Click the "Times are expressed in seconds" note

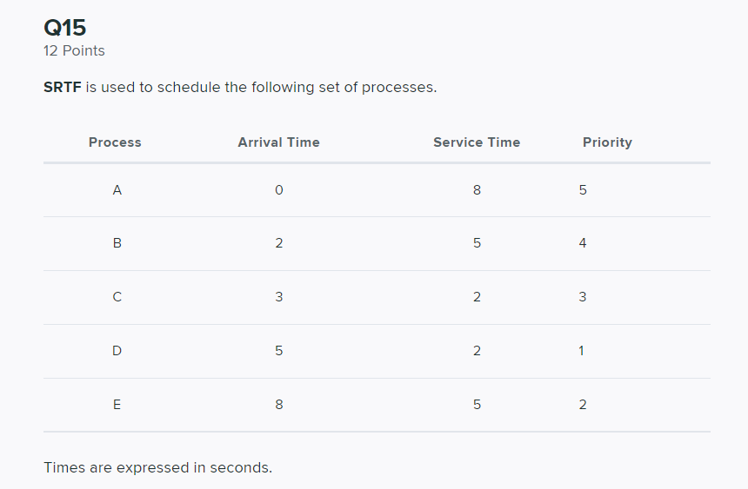(x=157, y=468)
